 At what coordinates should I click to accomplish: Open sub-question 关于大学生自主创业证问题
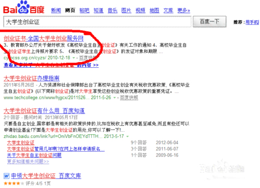[x=34, y=155]
